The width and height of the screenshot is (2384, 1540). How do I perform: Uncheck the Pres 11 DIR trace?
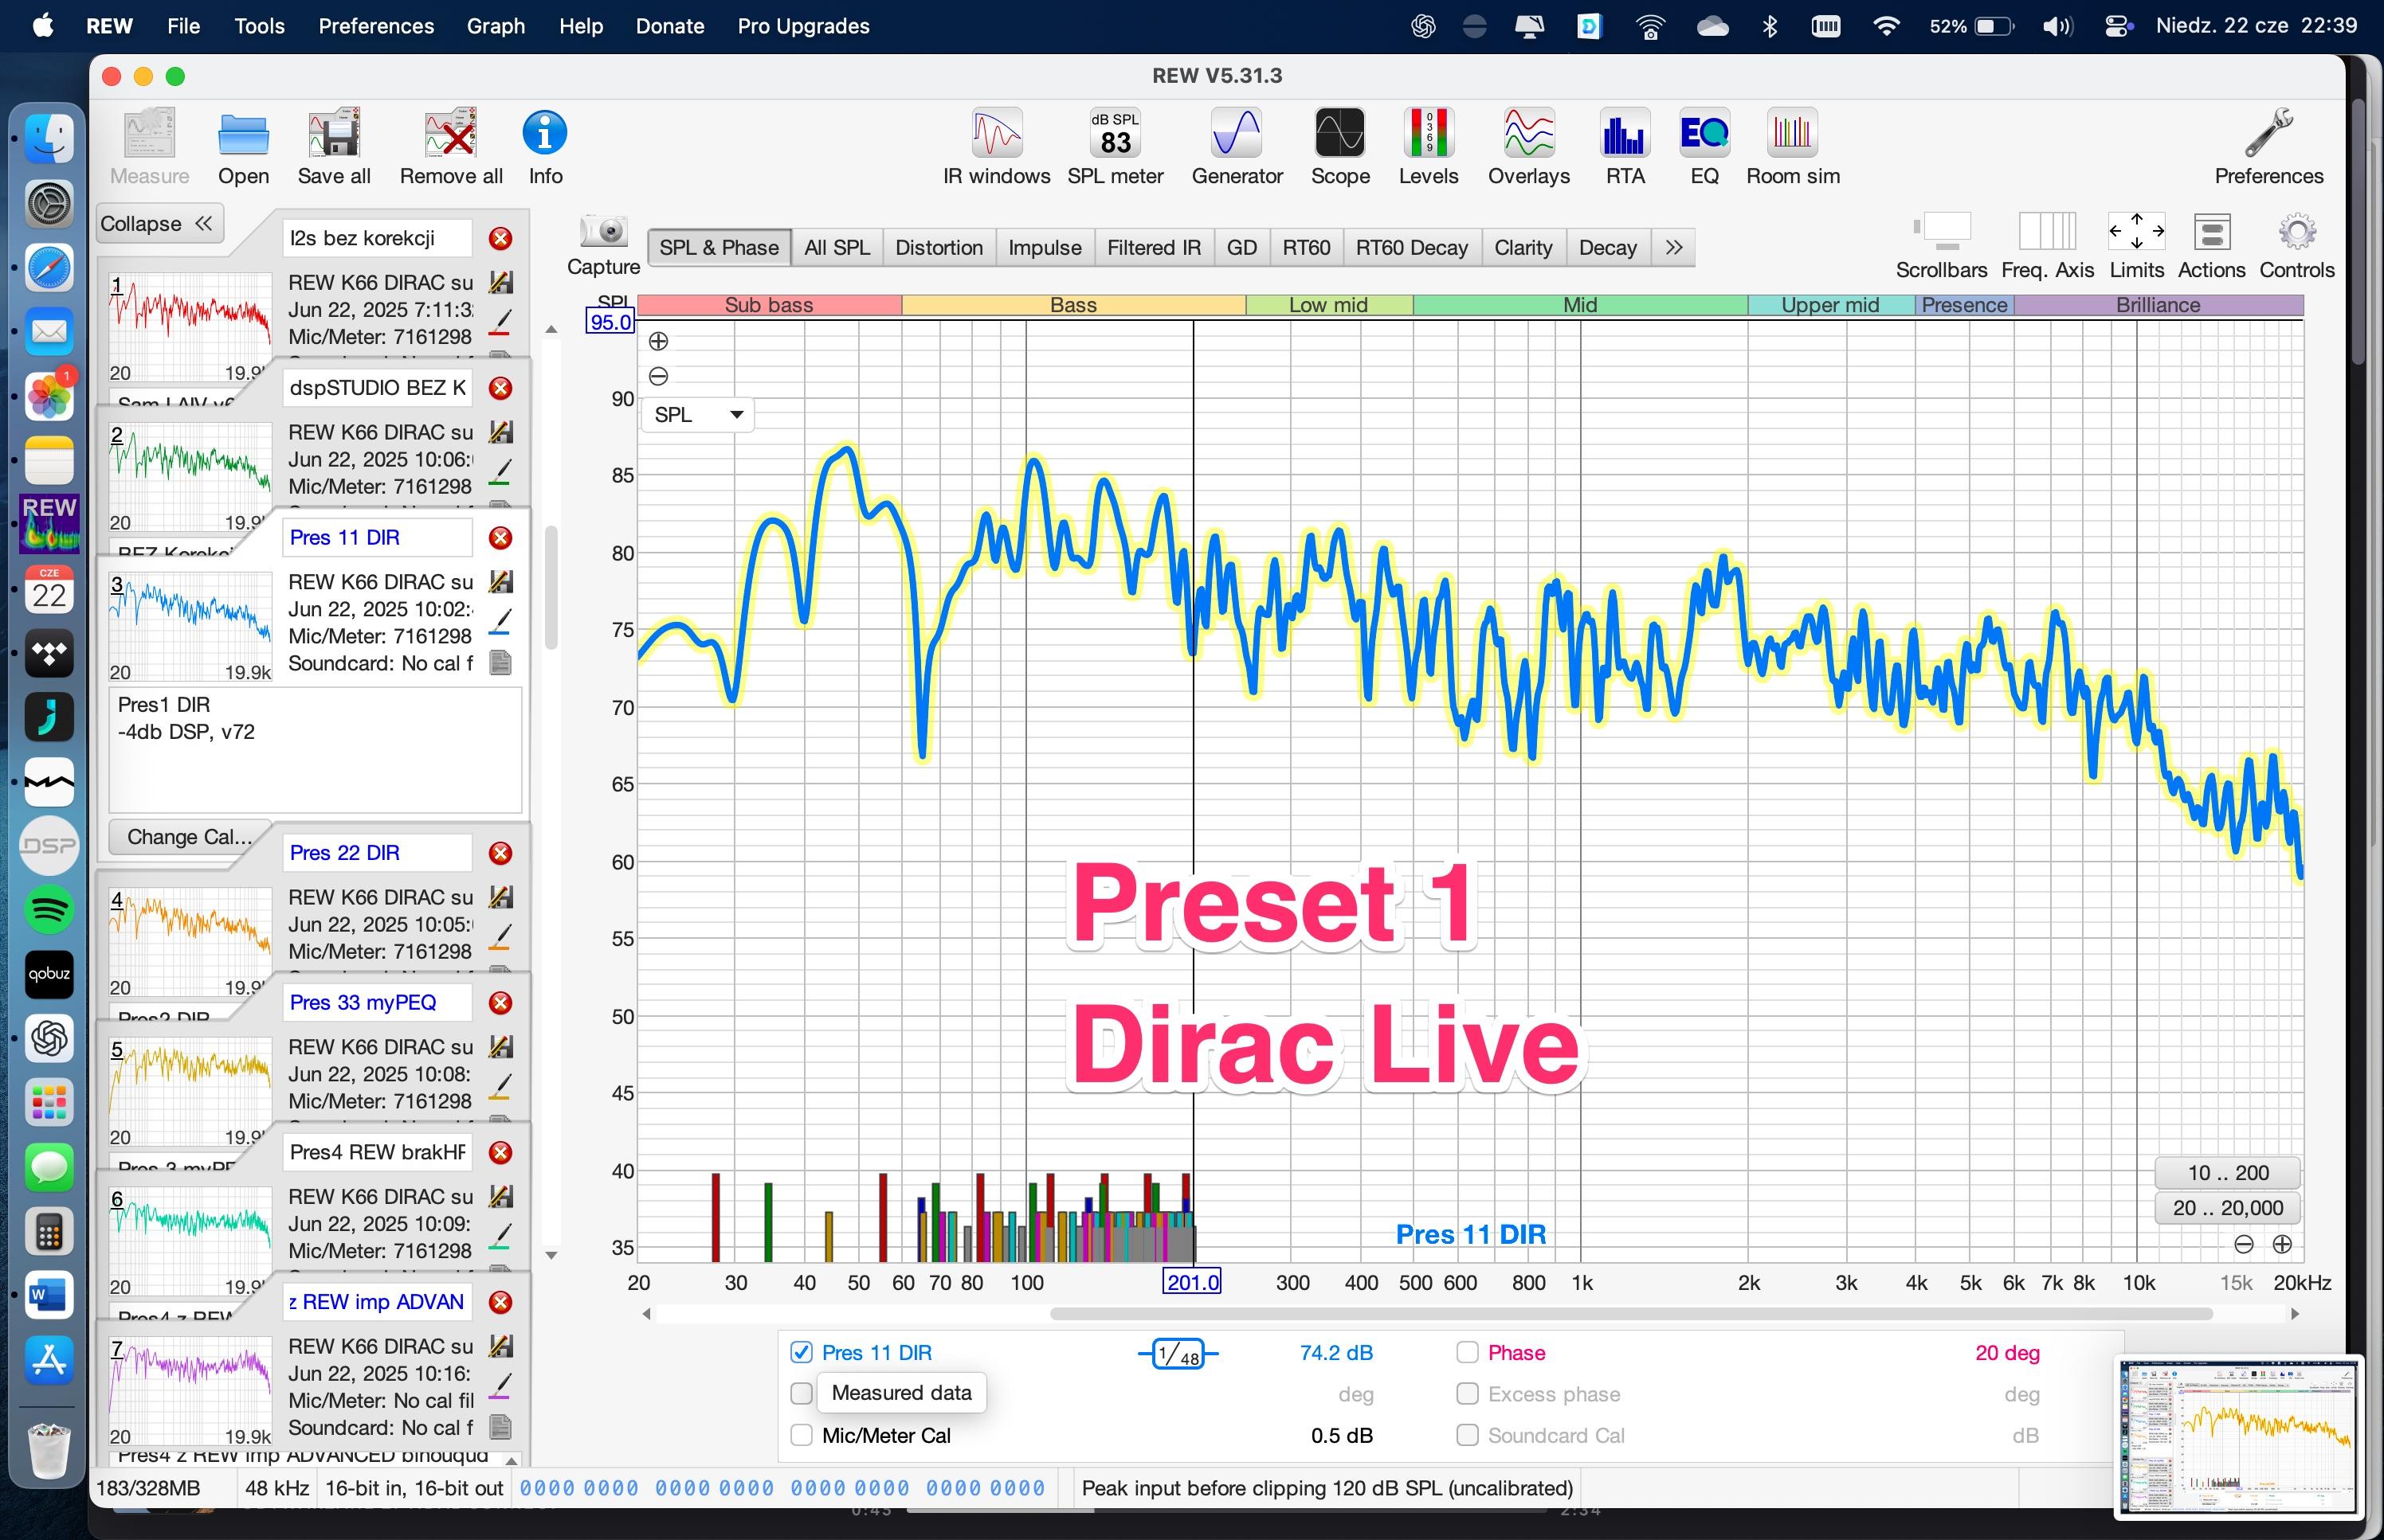(802, 1353)
